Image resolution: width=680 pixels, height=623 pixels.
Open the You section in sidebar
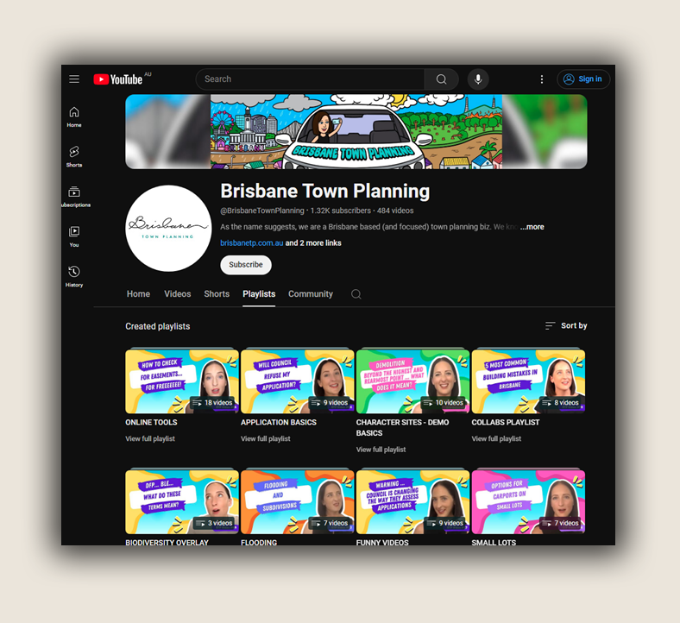point(74,236)
